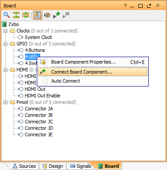The width and height of the screenshot is (167, 170).
Task: Switch to the Sources tab
Action: 24,166
